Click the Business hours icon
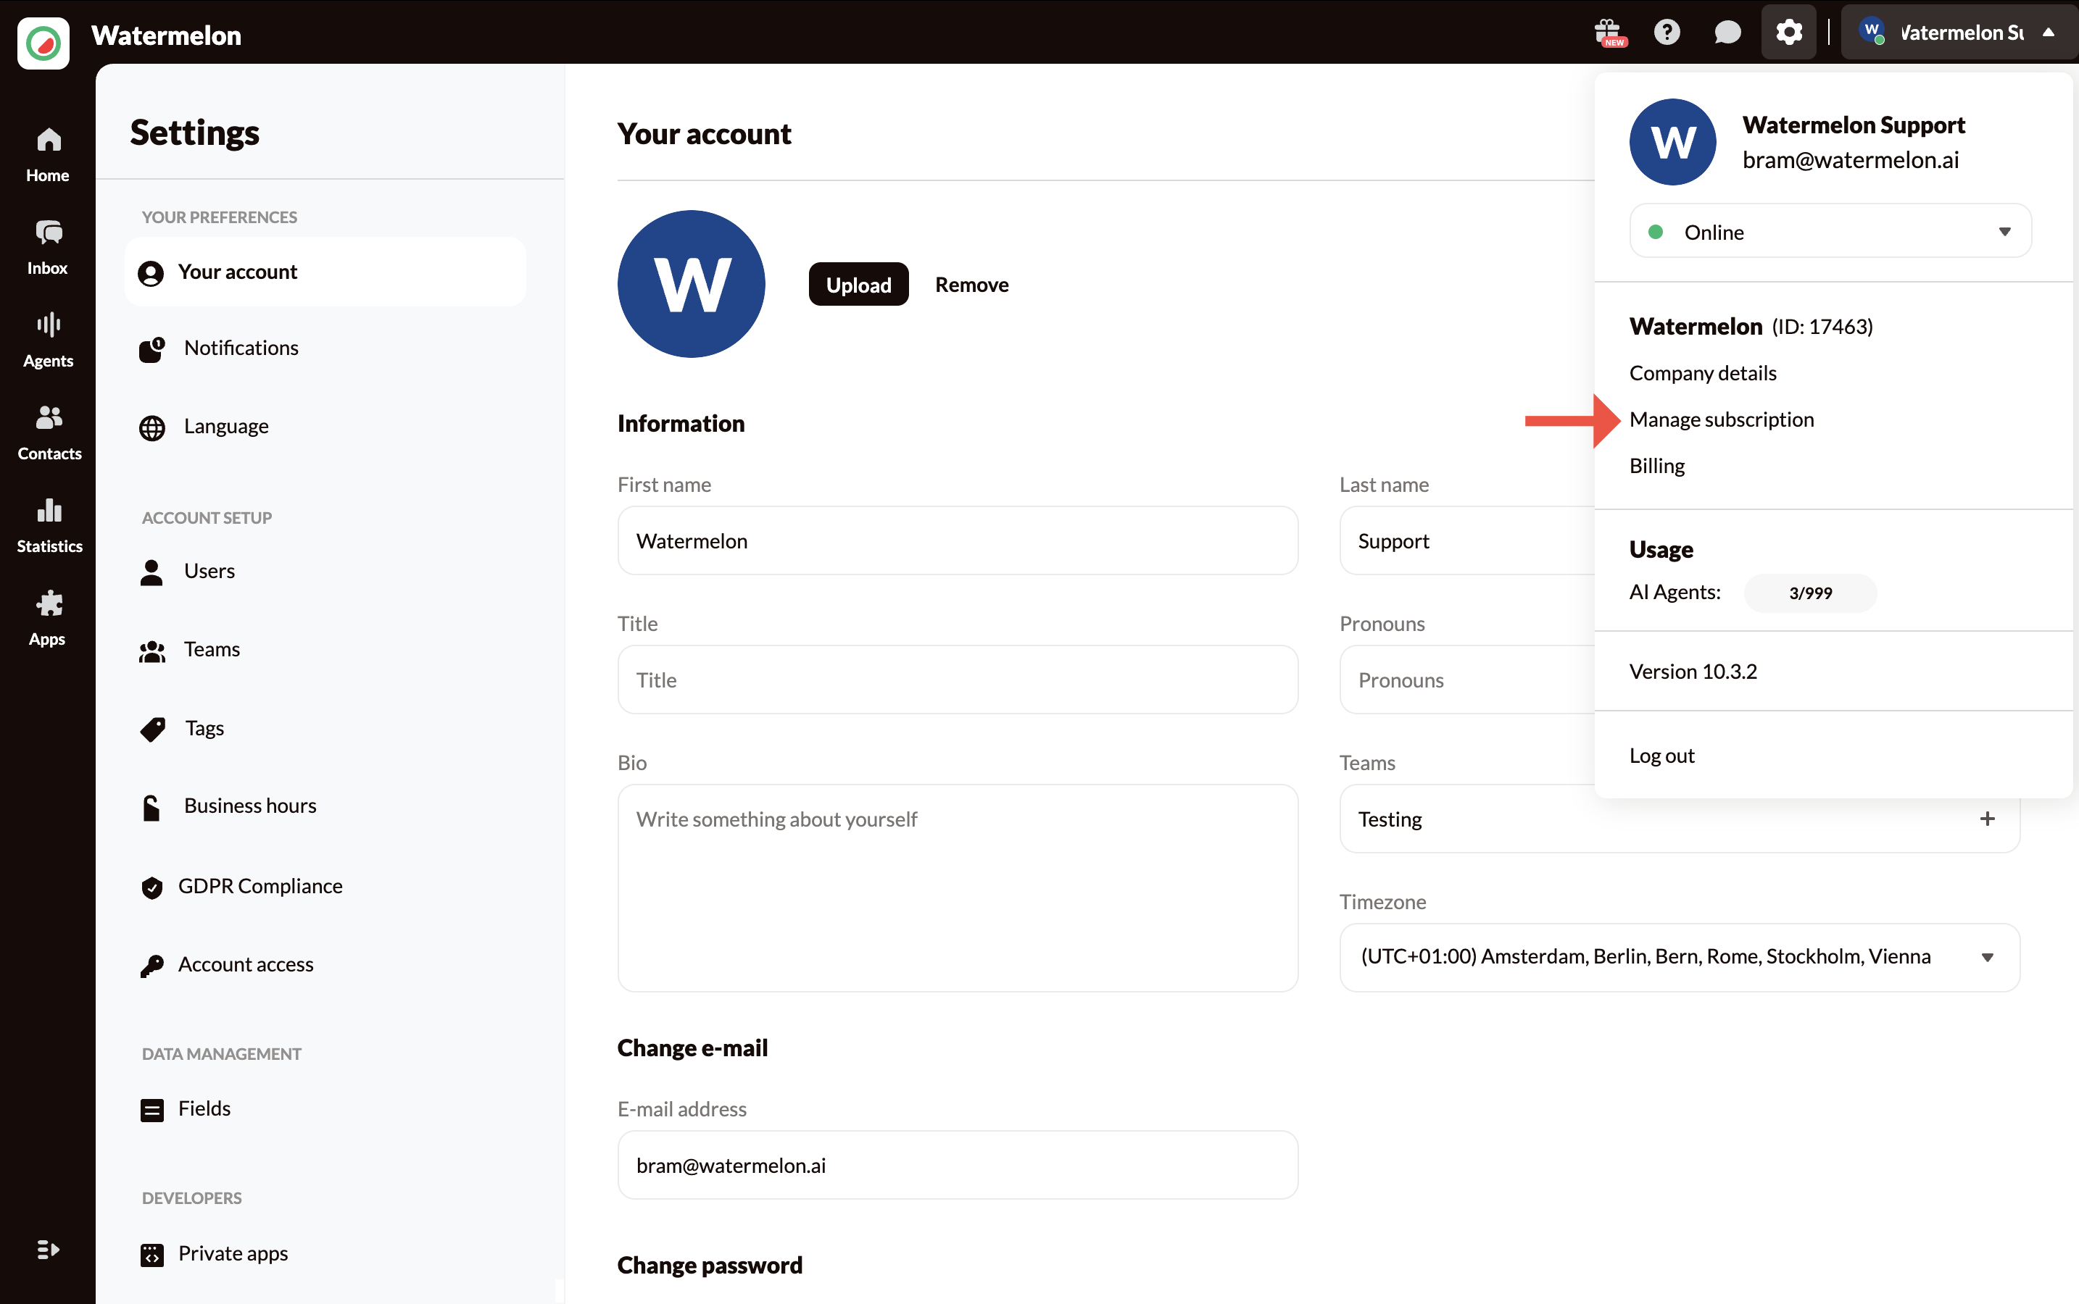2079x1304 pixels. (x=152, y=807)
